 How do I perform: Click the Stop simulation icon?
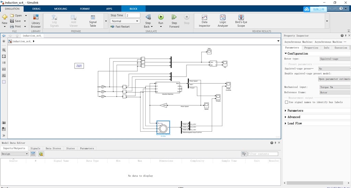point(186,17)
